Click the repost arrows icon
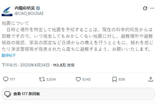Image resolution: width=158 pixels, height=107 pixels. coord(42,79)
